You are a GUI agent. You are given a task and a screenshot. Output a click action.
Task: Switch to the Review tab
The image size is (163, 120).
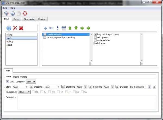[42, 19]
